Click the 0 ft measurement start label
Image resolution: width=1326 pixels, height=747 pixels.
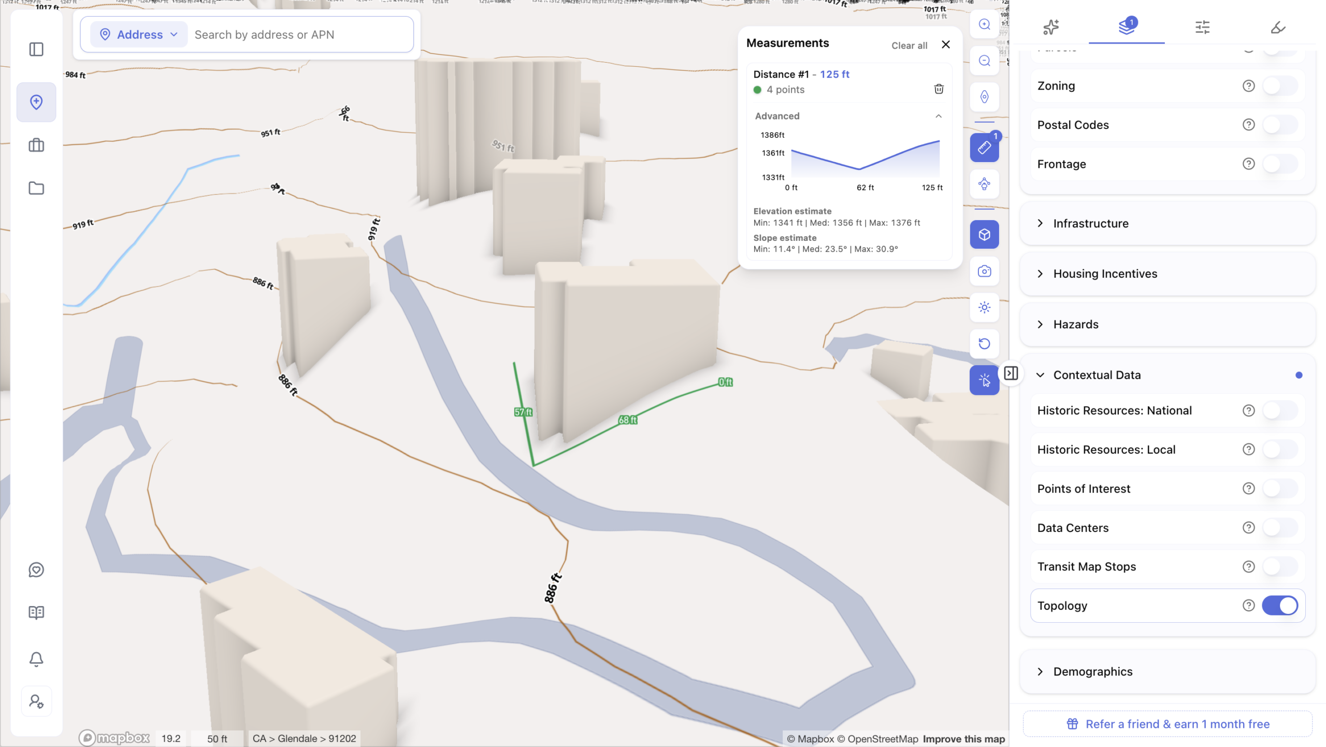coord(725,382)
